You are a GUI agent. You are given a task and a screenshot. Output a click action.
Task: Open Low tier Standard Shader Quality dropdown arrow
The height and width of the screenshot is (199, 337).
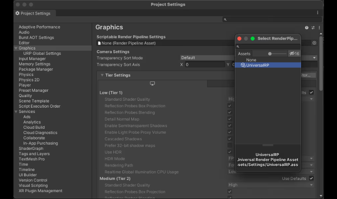click(311, 99)
